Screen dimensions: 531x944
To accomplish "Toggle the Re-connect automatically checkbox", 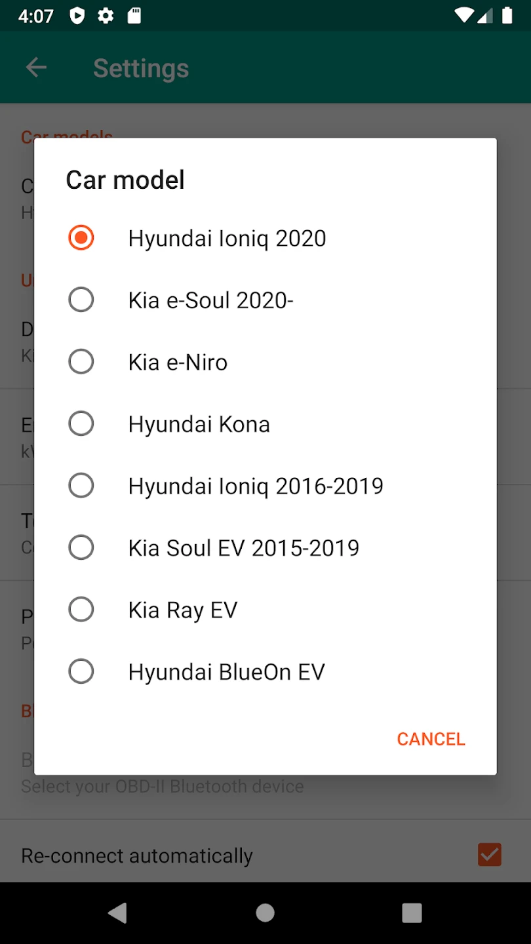I will pos(490,855).
